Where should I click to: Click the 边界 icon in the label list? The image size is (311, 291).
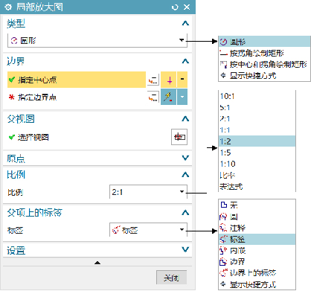pos(223,262)
